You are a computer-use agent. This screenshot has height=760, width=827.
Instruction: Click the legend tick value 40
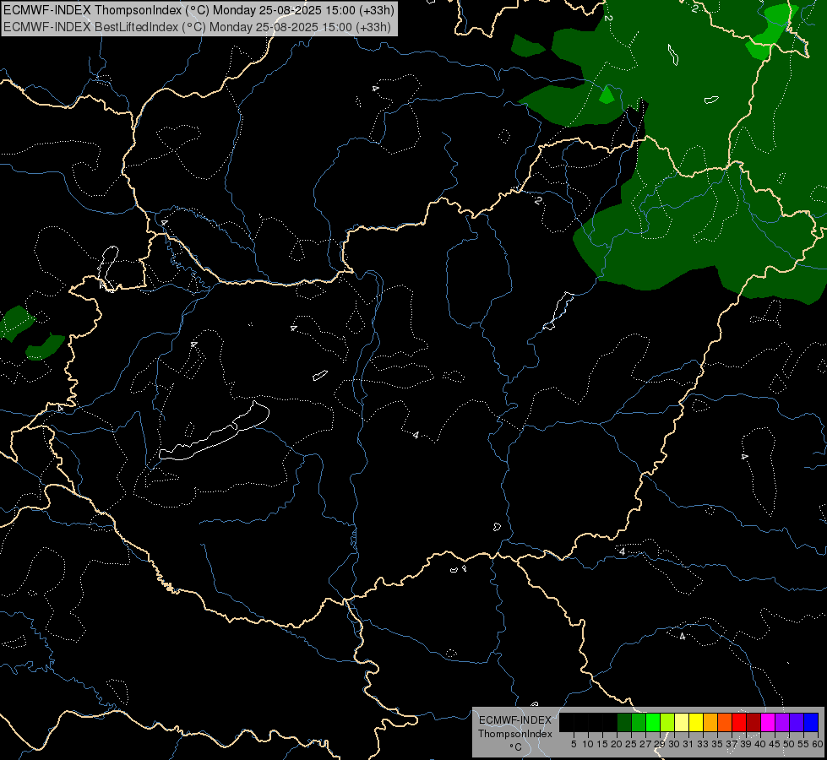760,744
